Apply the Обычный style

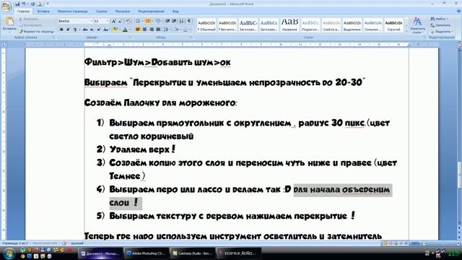(x=206, y=25)
